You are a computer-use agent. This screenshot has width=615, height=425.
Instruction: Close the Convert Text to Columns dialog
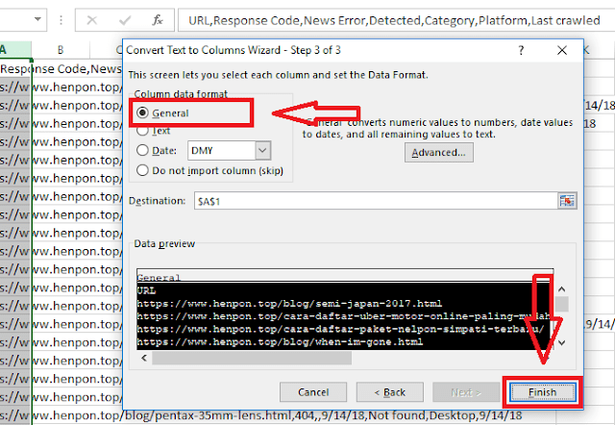562,50
